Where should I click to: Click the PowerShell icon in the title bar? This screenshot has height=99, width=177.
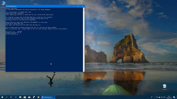pos(7,6)
